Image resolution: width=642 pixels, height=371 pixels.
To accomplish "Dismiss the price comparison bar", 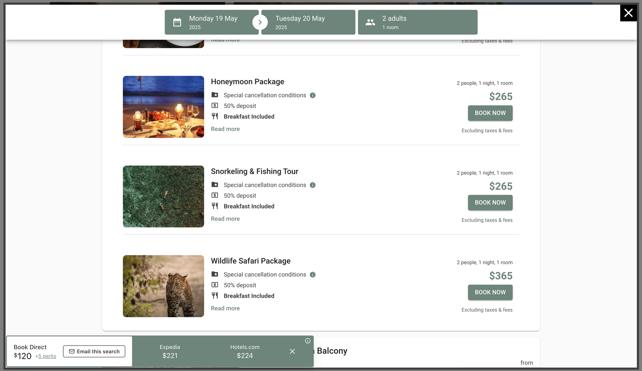I will 292,351.
